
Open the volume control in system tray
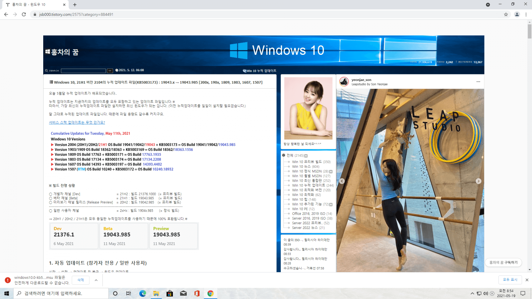[x=485, y=293]
